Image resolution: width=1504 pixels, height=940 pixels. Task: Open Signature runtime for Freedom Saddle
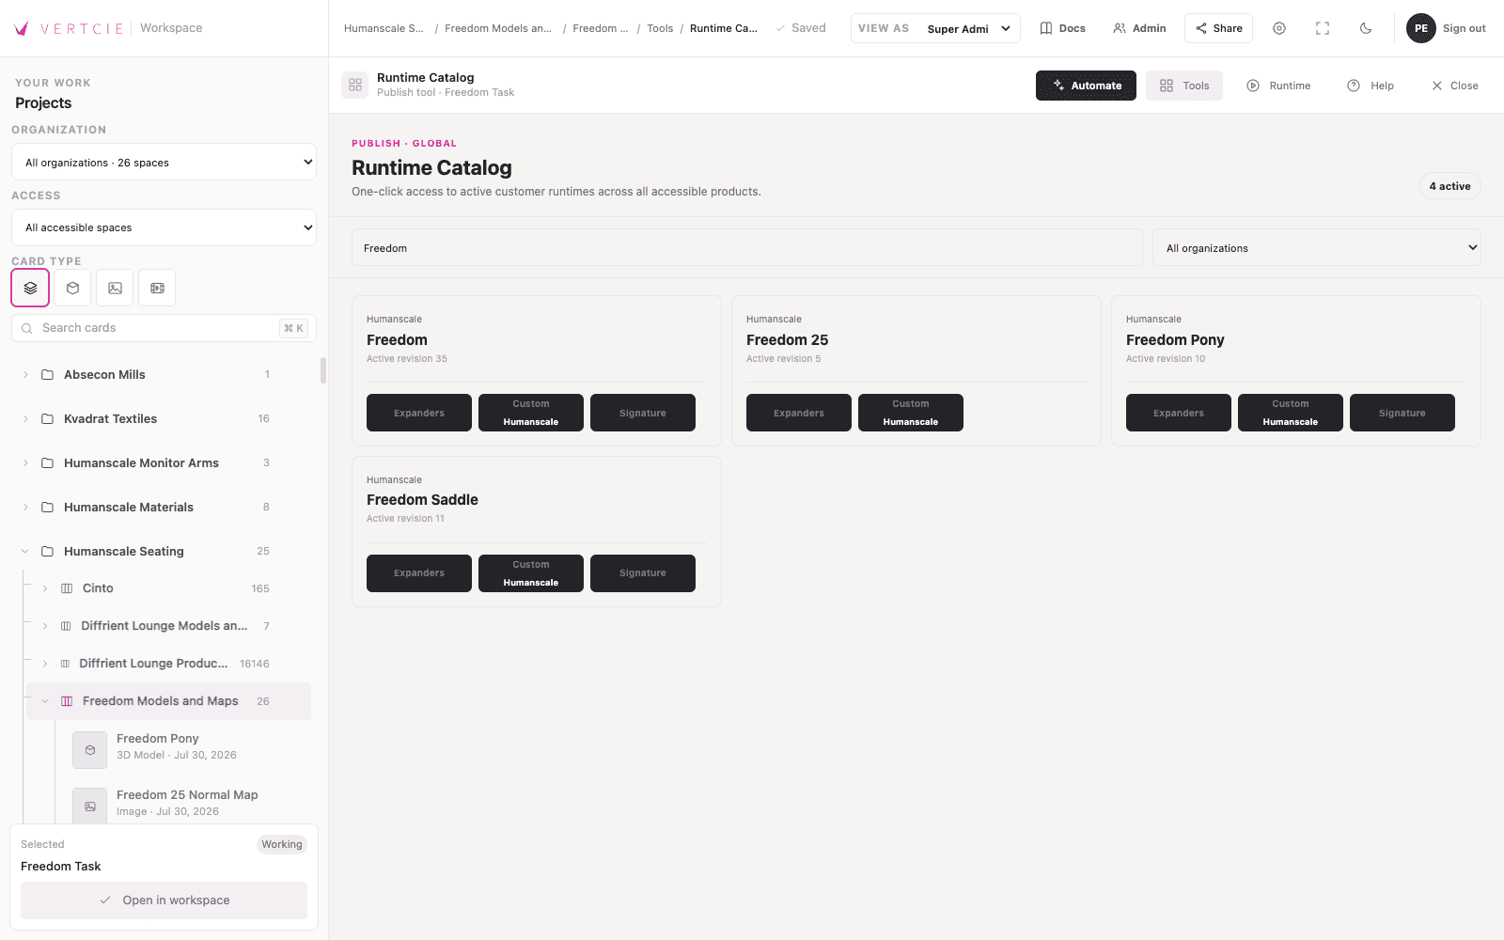coord(643,573)
